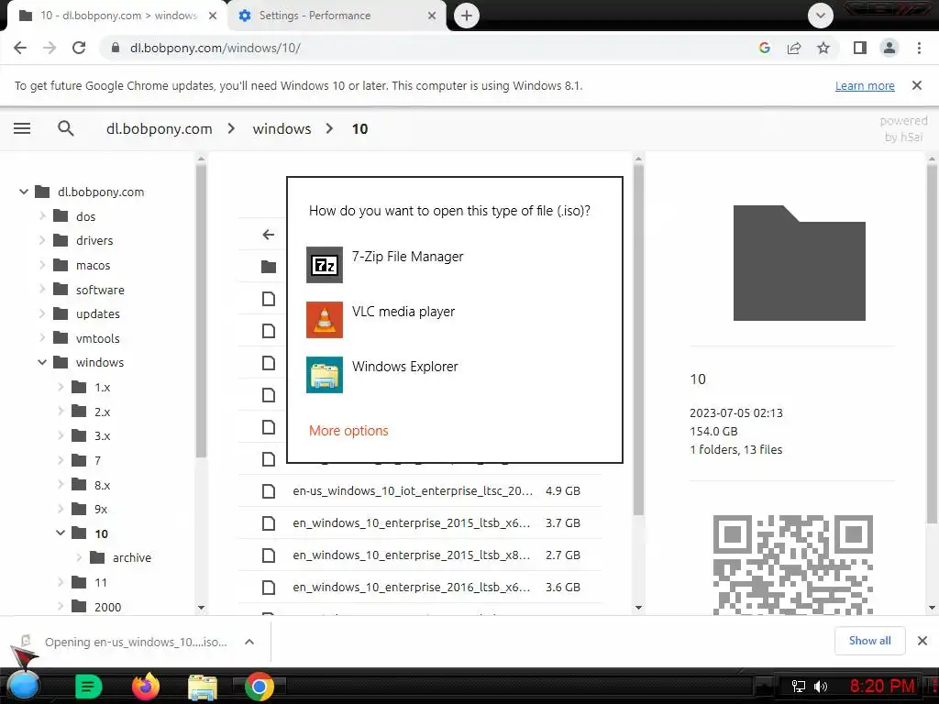This screenshot has width=939, height=704.
Task: Open download item options chevron
Action: tap(249, 642)
